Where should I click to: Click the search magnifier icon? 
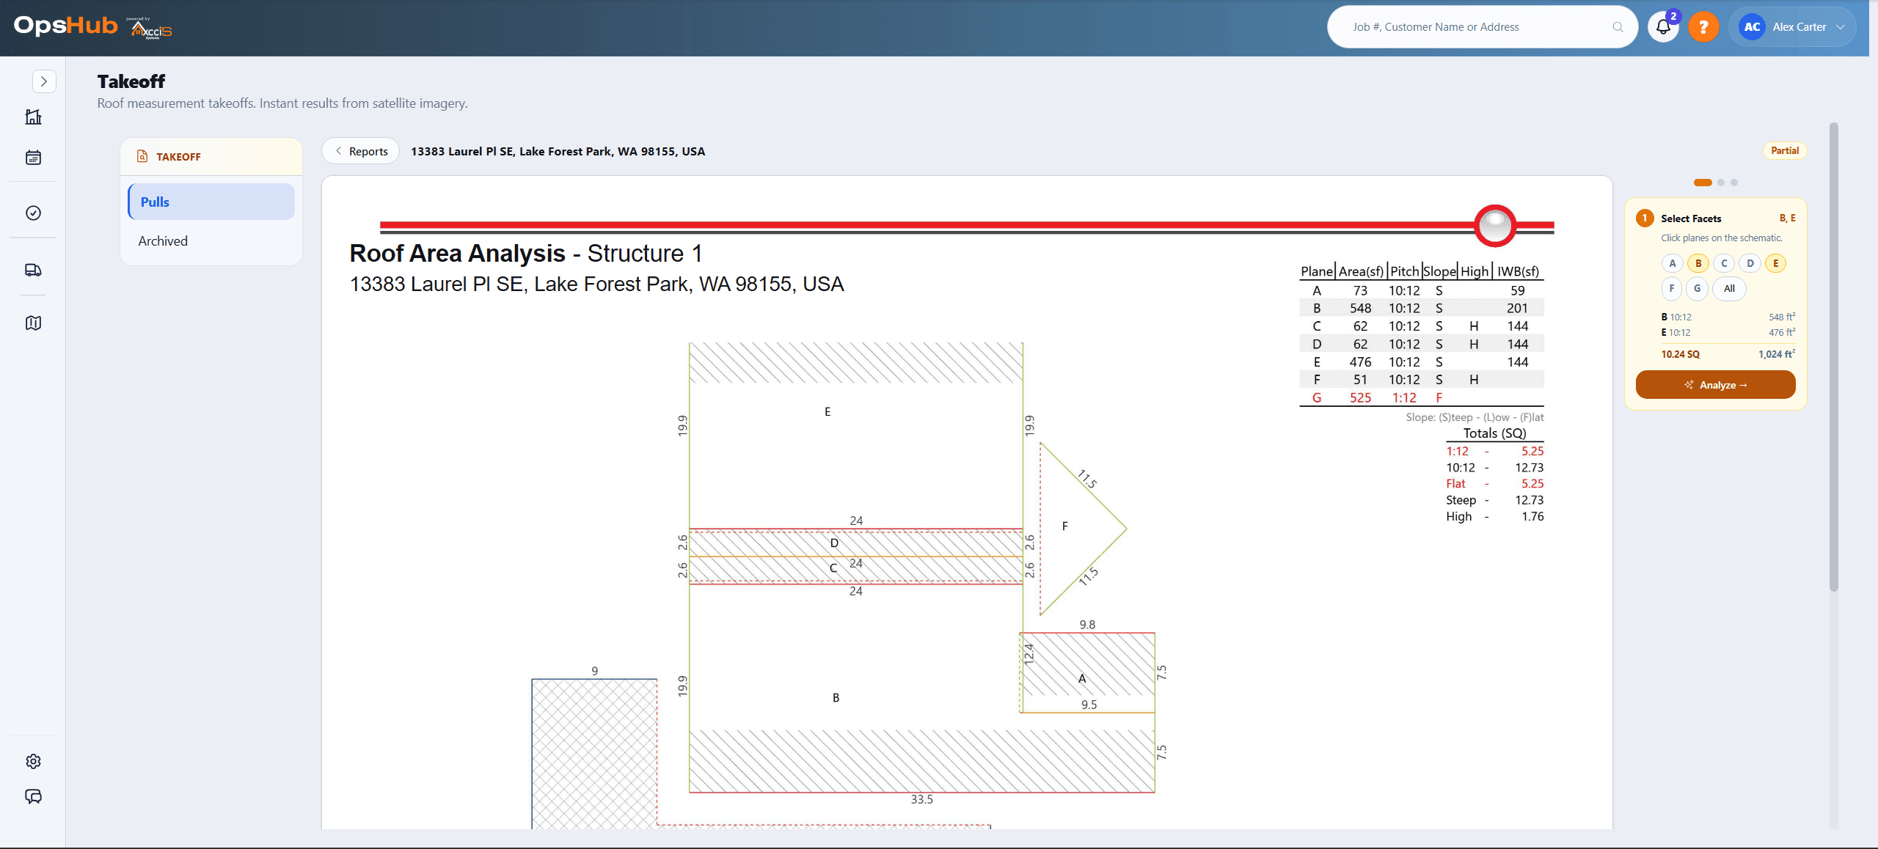(1618, 27)
